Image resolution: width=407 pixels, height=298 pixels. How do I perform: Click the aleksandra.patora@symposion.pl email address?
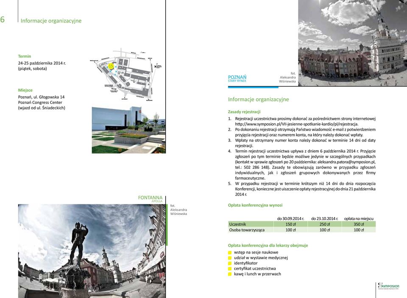point(346,162)
